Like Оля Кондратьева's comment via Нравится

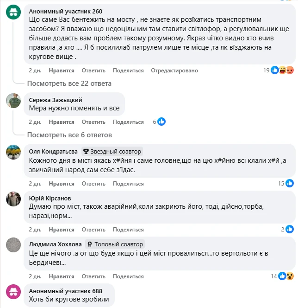[x=61, y=184]
